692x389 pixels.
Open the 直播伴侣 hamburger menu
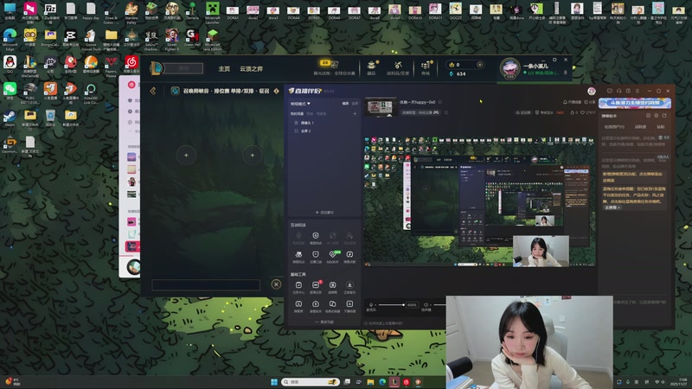(x=638, y=91)
